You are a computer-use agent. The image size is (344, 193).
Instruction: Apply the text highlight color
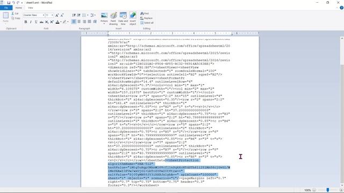click(64, 22)
